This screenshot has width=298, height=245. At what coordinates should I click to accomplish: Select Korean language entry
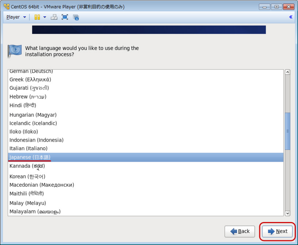pyautogui.click(x=146, y=176)
